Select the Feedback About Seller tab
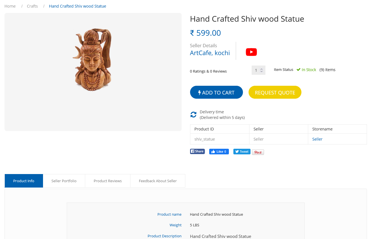Image resolution: width=372 pixels, height=239 pixels. coord(158,181)
